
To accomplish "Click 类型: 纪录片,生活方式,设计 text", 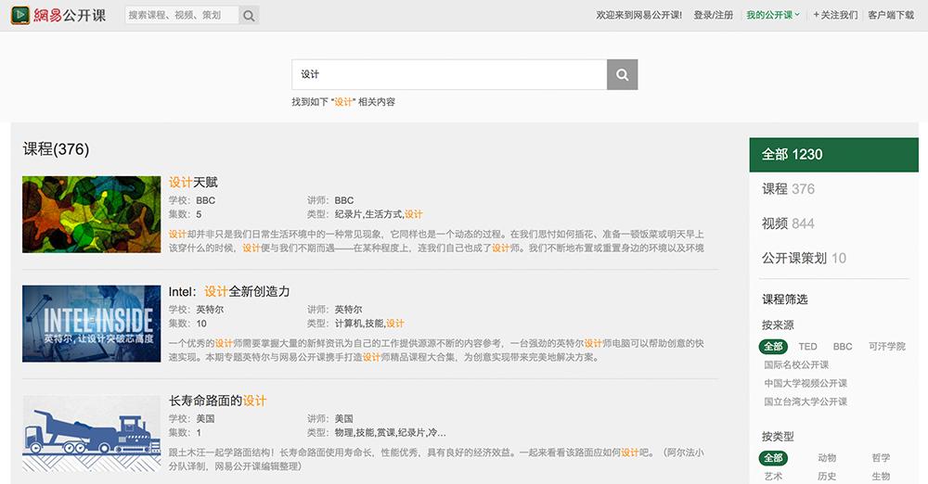I will pos(365,214).
